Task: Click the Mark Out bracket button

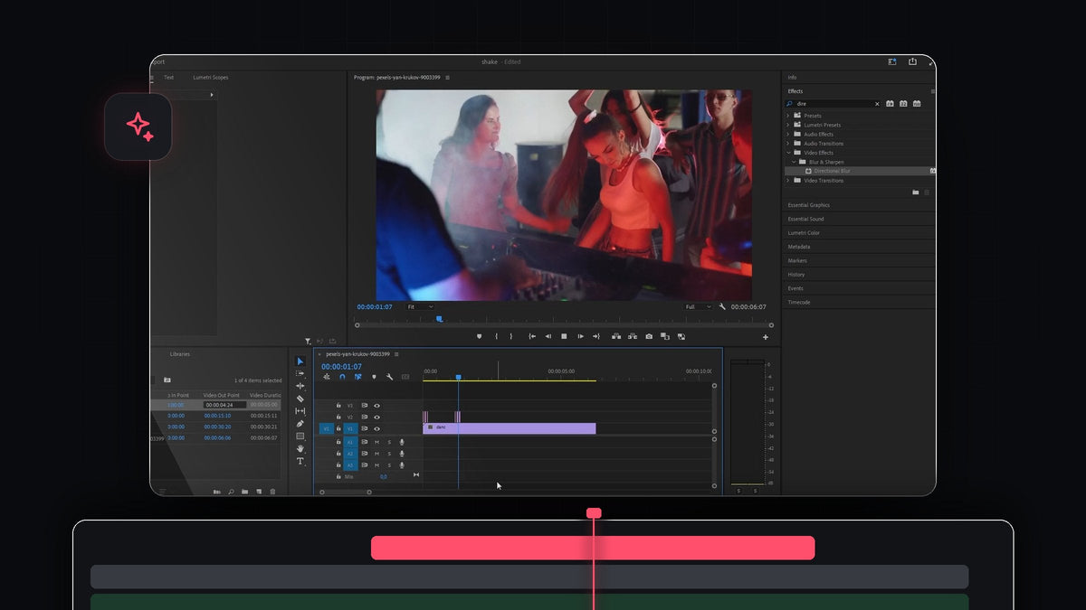Action: (510, 336)
